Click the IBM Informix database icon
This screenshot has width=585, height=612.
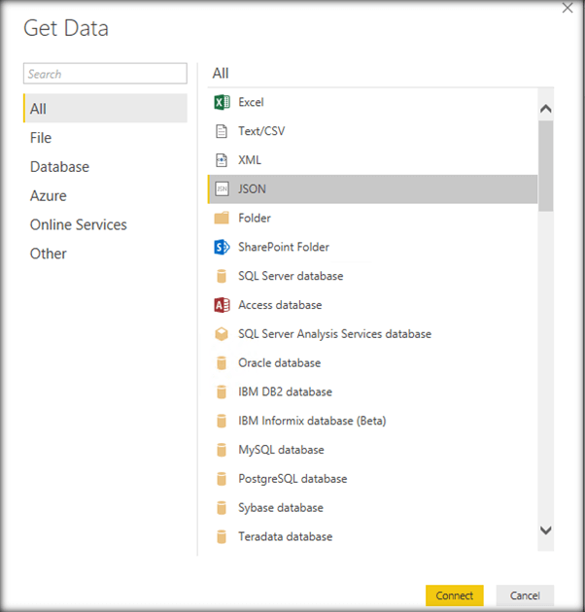click(x=222, y=421)
